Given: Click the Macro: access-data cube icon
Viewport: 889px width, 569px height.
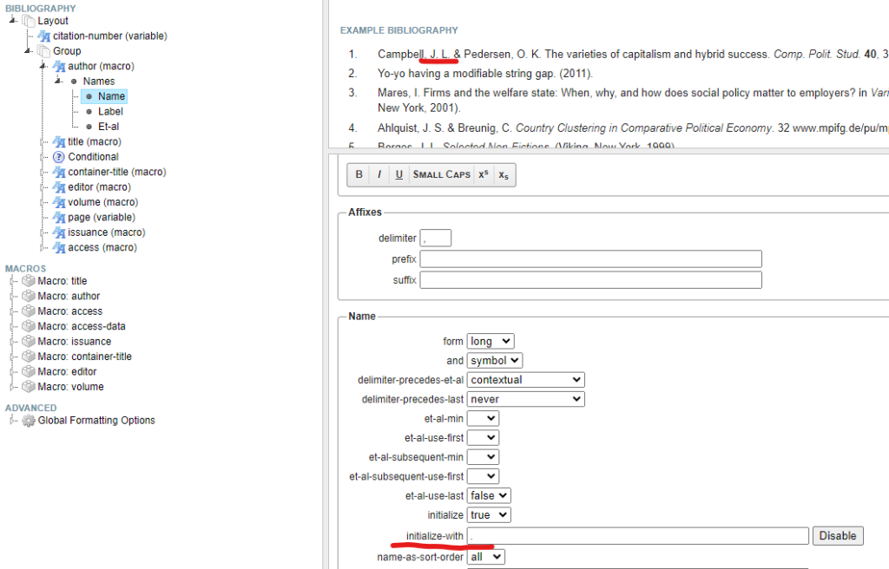Looking at the screenshot, I should pos(29,327).
